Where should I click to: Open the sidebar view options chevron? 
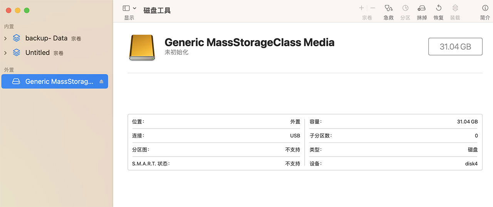(x=134, y=8)
